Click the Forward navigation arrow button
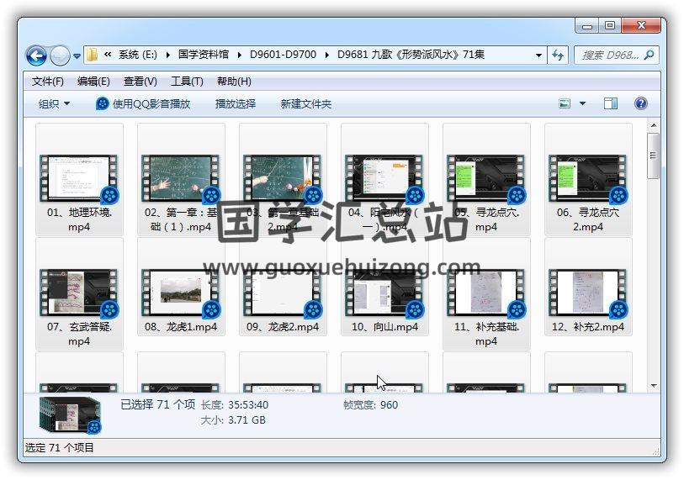 click(x=60, y=55)
